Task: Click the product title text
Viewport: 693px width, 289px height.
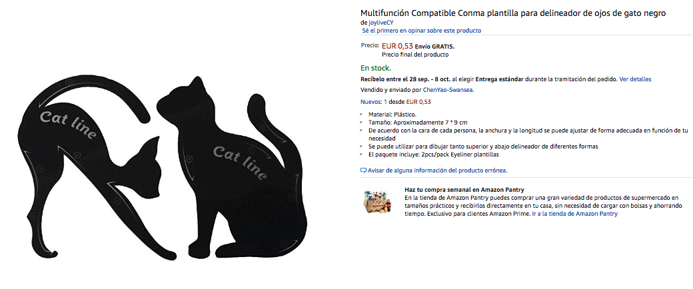Action: (513, 13)
